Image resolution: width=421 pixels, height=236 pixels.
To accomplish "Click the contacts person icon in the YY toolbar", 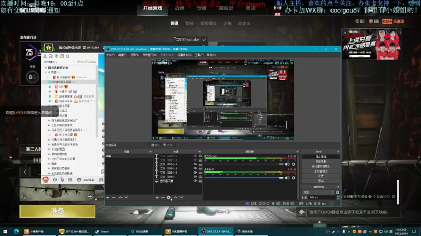I will (45, 56).
